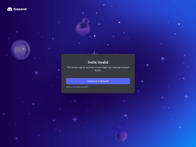Viewport: 196px width, 147px height.
Task: Click the Discord wordmark text
Action: coord(20,9)
